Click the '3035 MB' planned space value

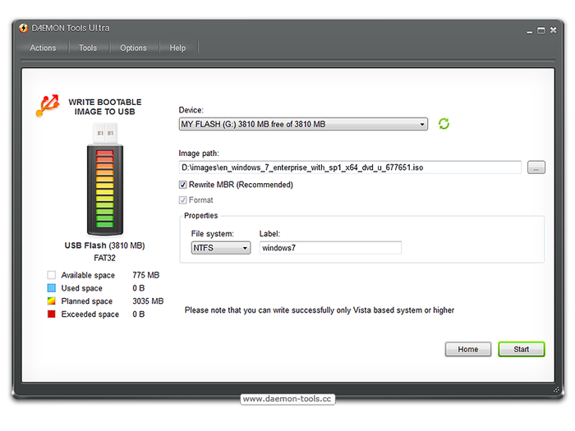[148, 301]
